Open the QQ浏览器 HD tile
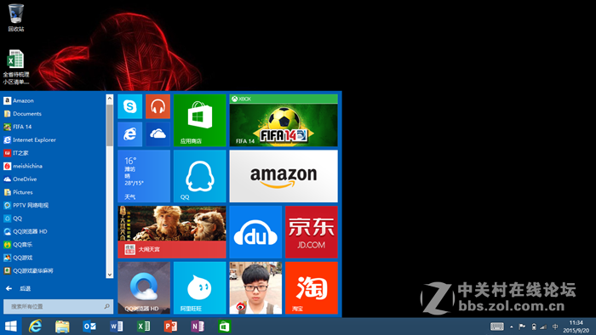 pyautogui.click(x=144, y=287)
